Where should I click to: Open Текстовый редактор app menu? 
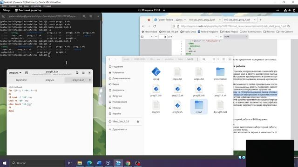click(x=28, y=10)
